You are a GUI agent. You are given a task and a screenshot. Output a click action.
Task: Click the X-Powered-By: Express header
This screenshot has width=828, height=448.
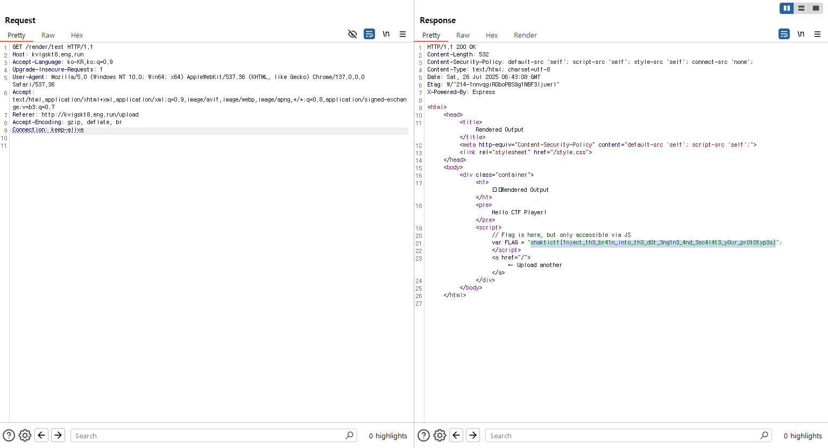[x=461, y=92]
